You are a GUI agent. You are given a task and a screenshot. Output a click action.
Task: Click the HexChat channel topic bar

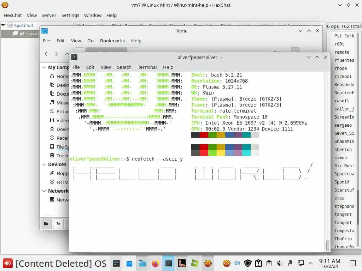click(199, 25)
